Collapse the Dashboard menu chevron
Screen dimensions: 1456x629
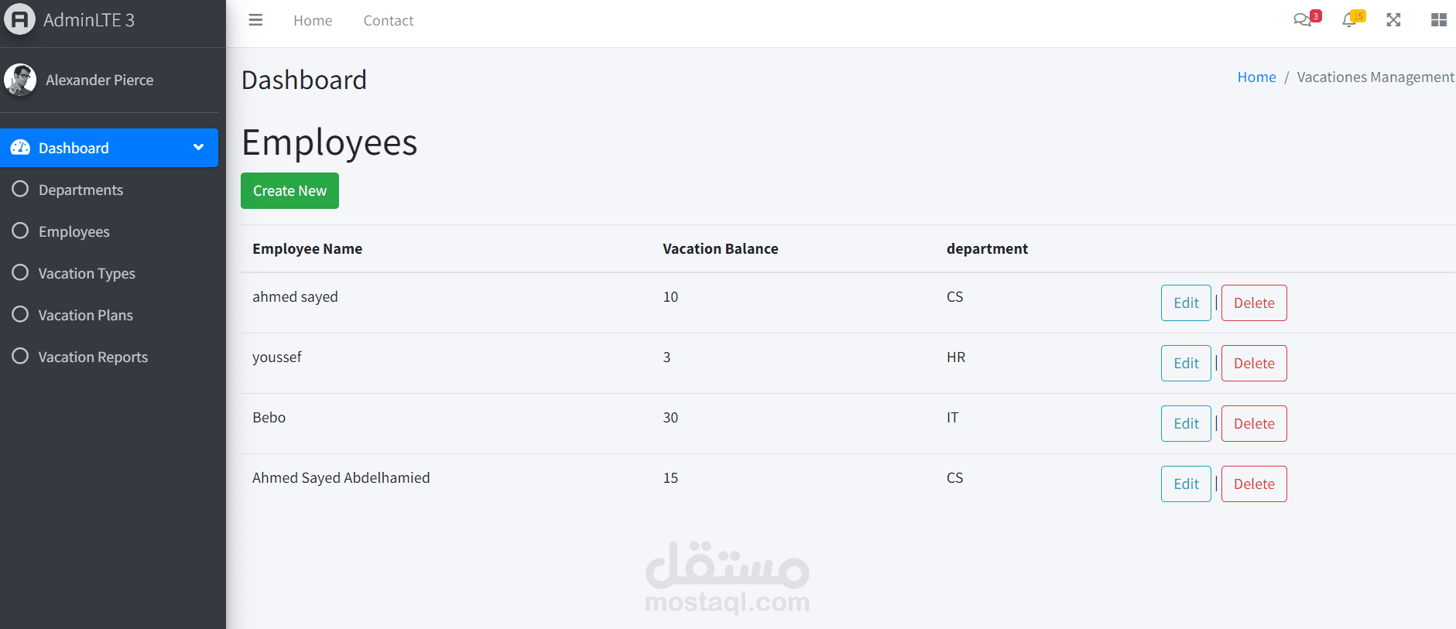pyautogui.click(x=199, y=147)
